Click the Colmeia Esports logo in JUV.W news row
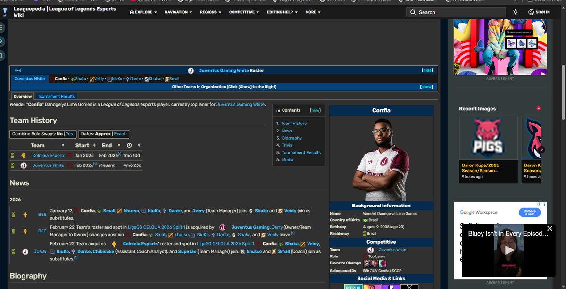Image resolution: width=566 pixels, height=289 pixels. [114, 244]
